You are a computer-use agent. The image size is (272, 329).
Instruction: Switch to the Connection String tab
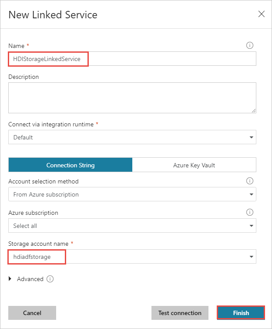click(x=71, y=165)
